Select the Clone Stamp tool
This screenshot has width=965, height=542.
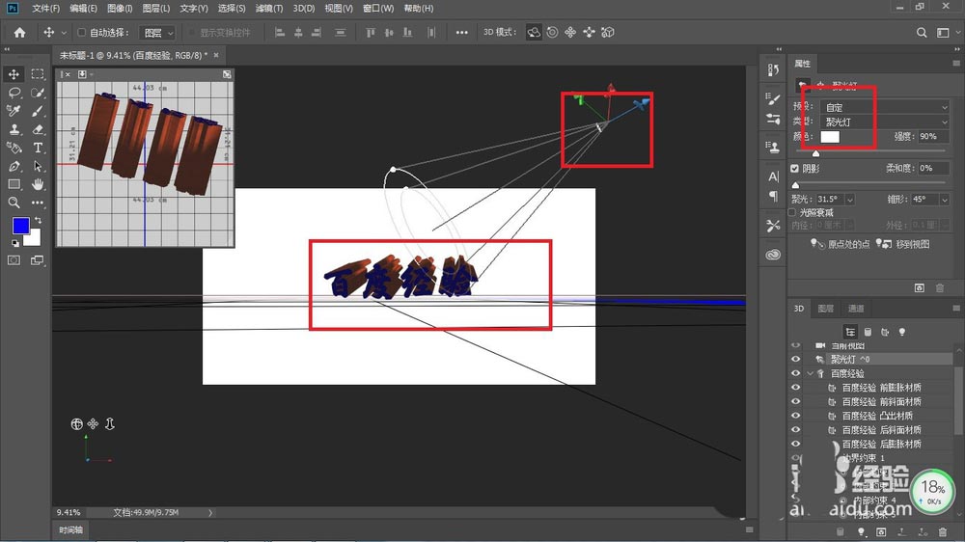point(14,129)
